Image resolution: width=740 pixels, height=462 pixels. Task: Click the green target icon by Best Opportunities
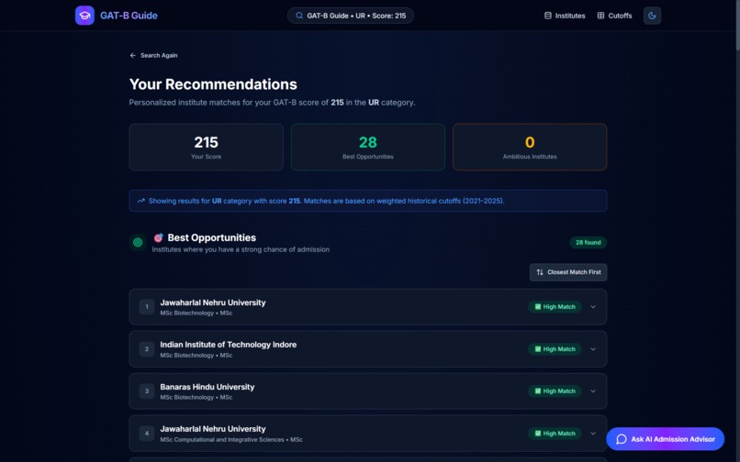pyautogui.click(x=138, y=242)
